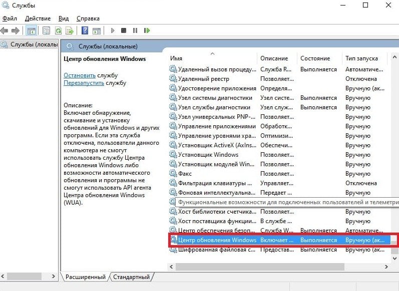
Task: Click the Службы (локальные) header icon
Action: 70,46
